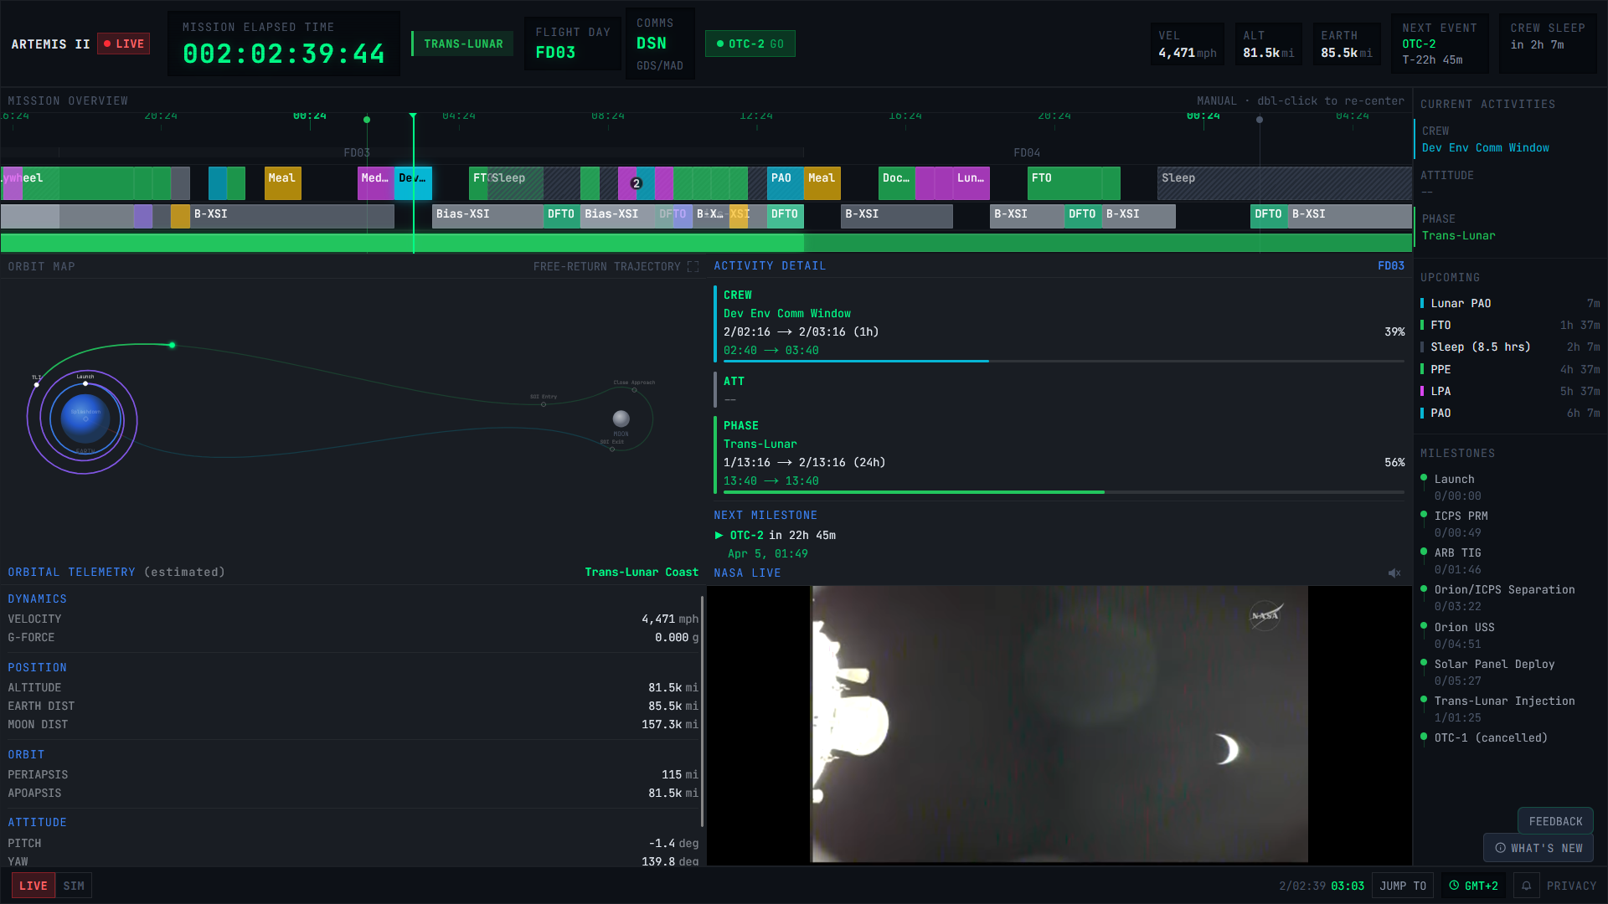This screenshot has width=1608, height=904.
Task: Expand the FLIGHT DAY FD03 selector
Action: [x=572, y=44]
